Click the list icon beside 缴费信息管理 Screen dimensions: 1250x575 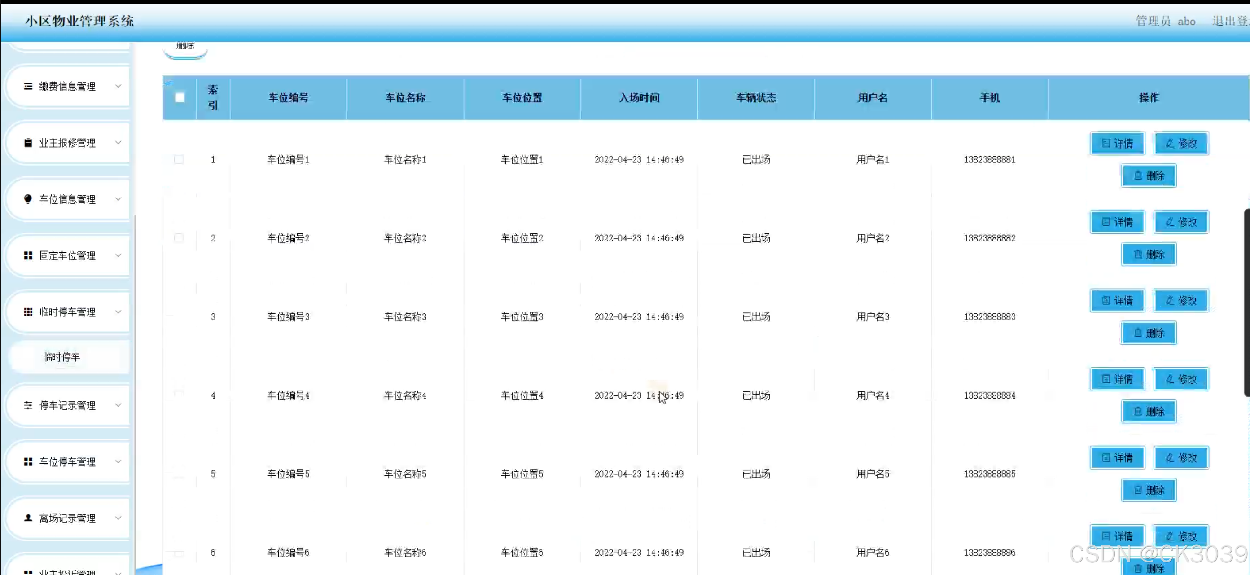28,86
